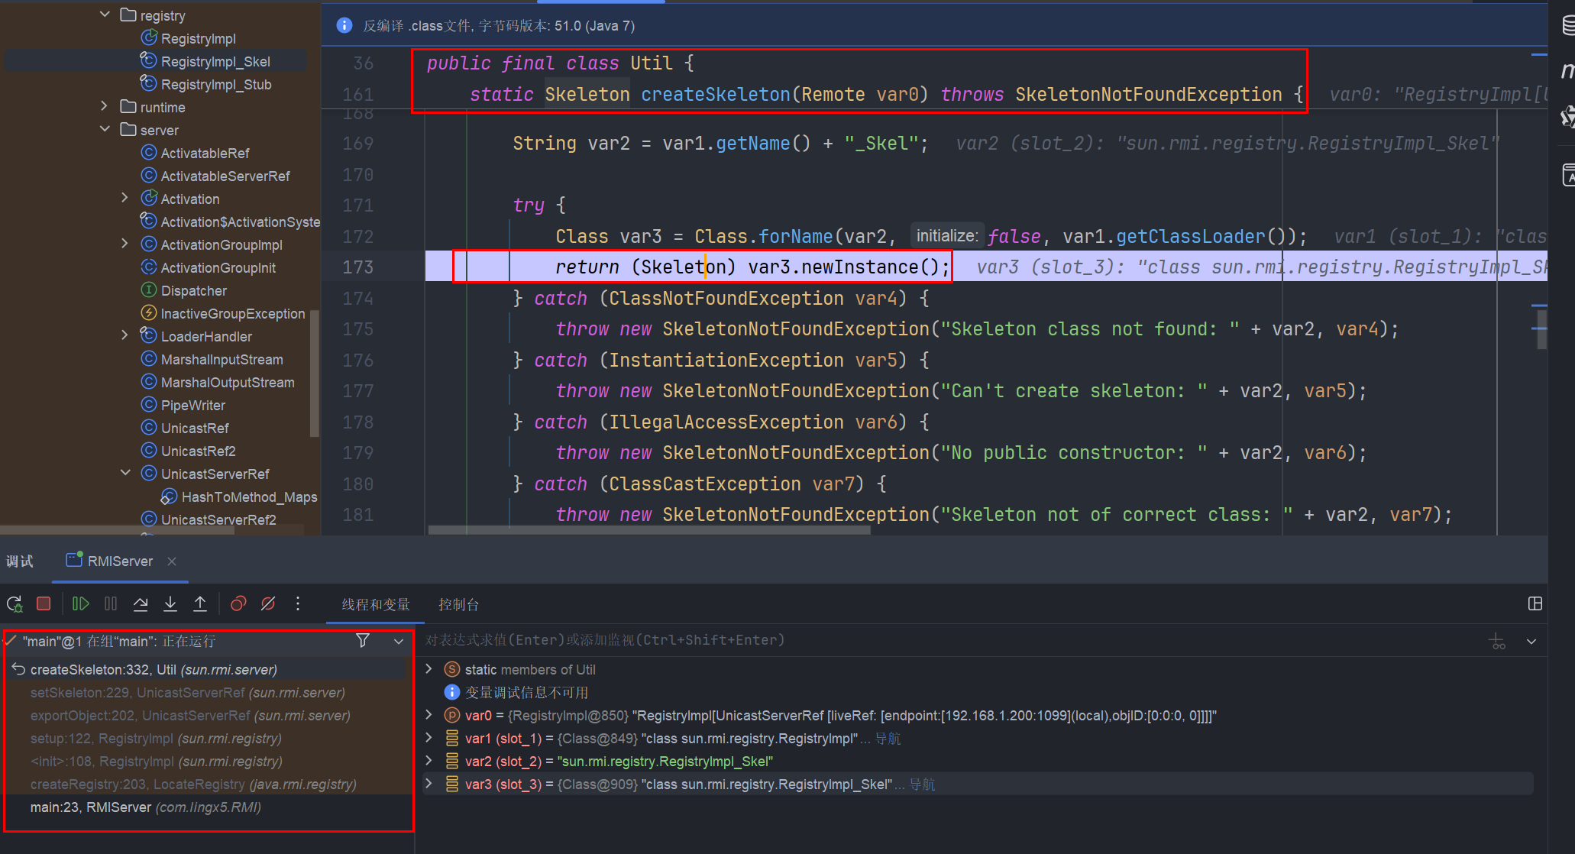The width and height of the screenshot is (1575, 854).
Task: Collapse the server package folder
Action: (x=105, y=130)
